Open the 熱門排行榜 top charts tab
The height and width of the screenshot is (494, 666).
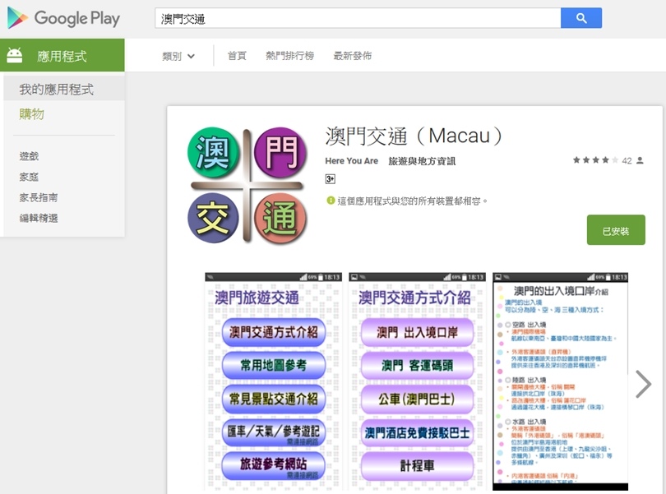pyautogui.click(x=289, y=56)
